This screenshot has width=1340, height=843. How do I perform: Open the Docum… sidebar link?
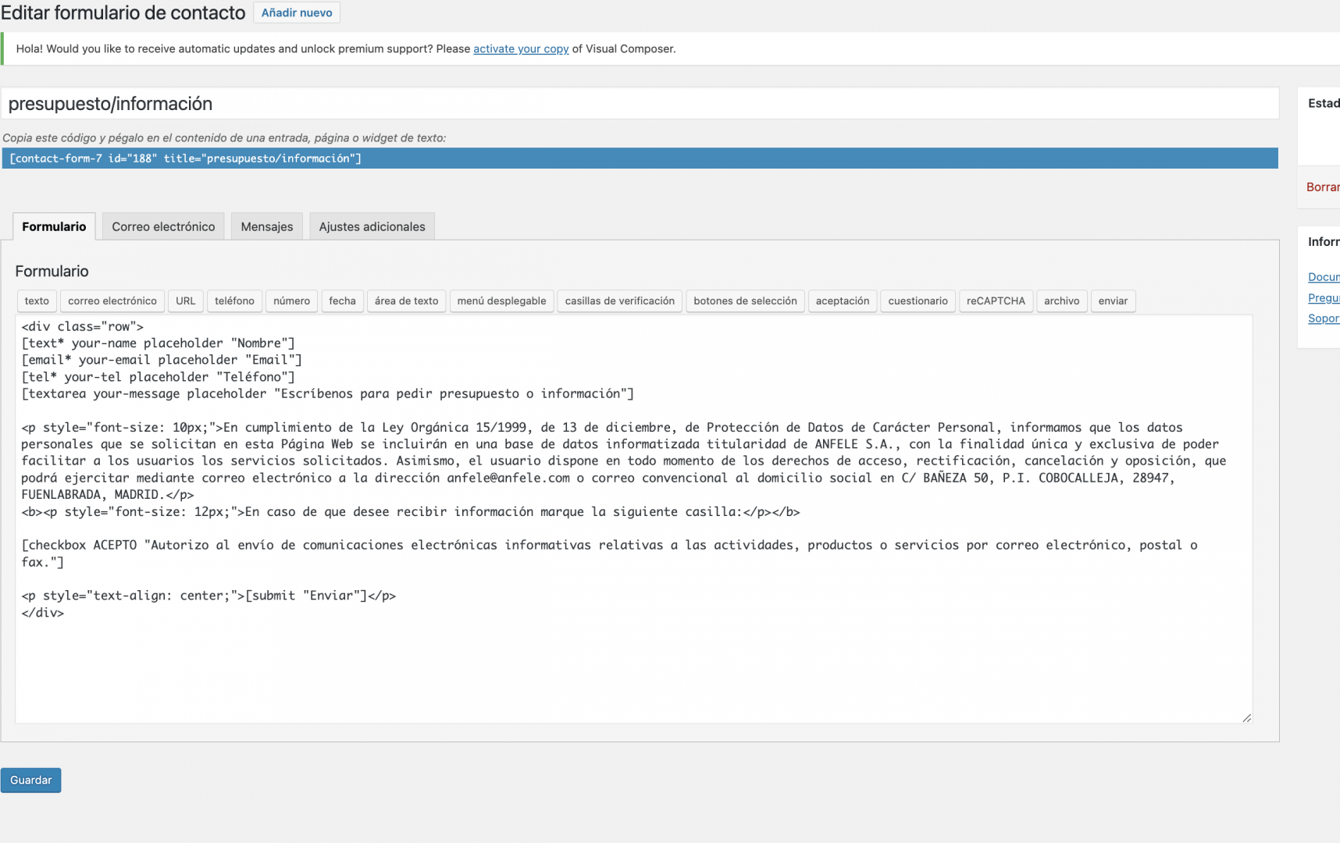point(1324,277)
